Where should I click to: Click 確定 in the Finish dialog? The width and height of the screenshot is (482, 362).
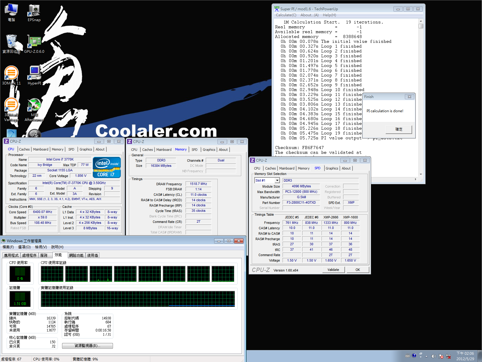399,129
